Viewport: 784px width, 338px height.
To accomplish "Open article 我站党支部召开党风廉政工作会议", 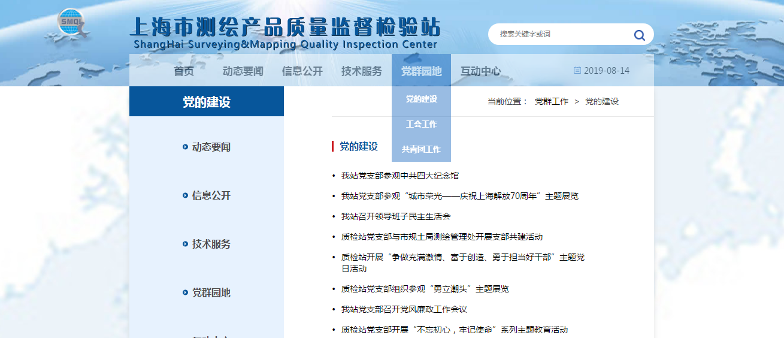I will tap(404, 309).
